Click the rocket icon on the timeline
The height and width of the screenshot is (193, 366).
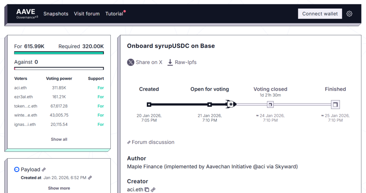click(231, 104)
